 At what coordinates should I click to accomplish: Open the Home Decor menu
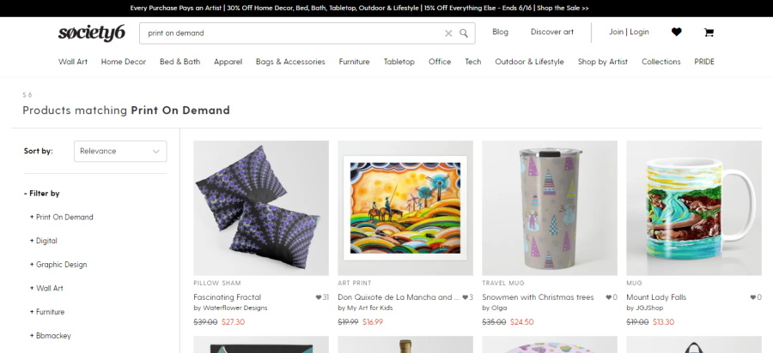point(124,62)
